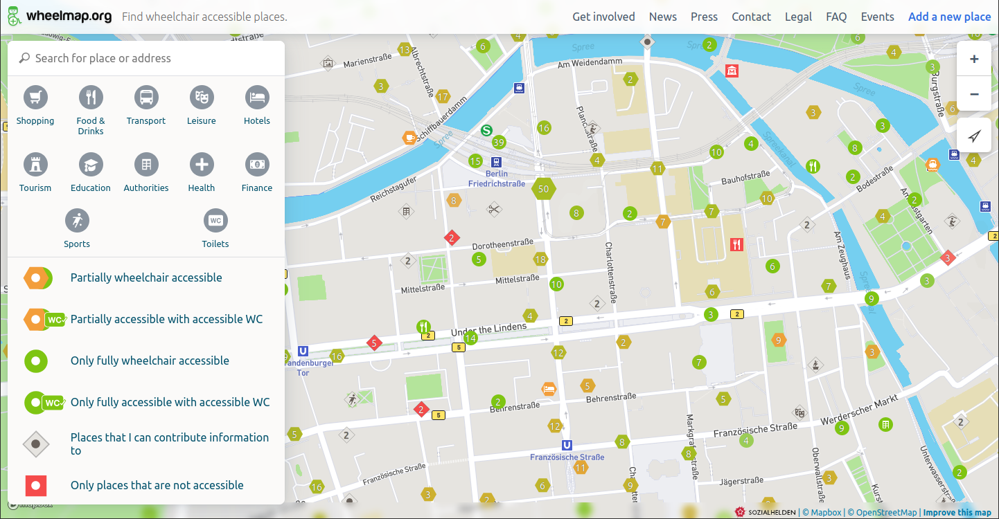Filter by Food & Drinks category
Viewport: 999px width, 519px height.
pyautogui.click(x=91, y=98)
